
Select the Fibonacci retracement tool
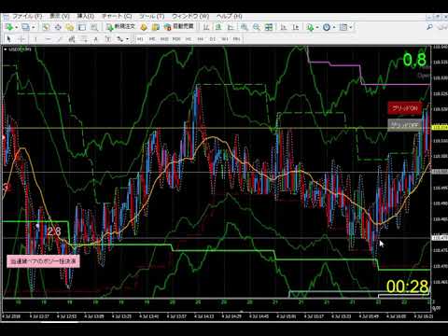coord(84,39)
